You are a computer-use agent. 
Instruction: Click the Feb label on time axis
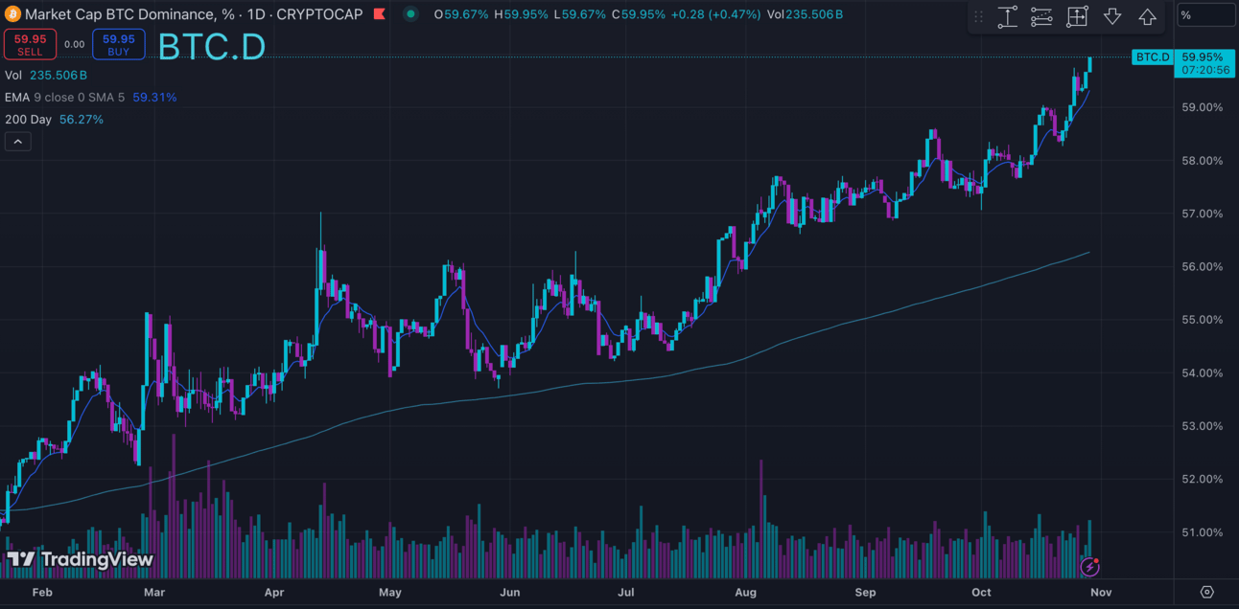pyautogui.click(x=42, y=593)
